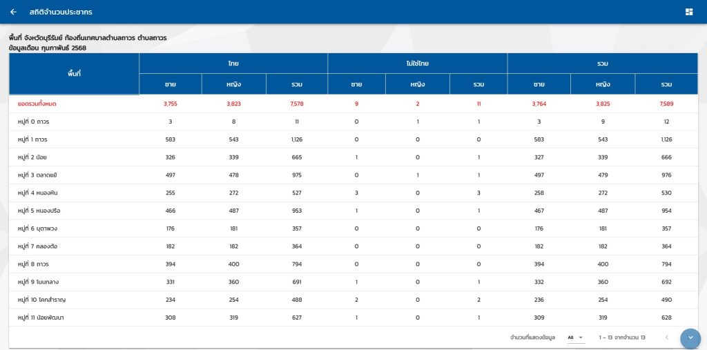Click the ไม่ใช่ไทย group column header
The width and height of the screenshot is (707, 350).
[417, 63]
